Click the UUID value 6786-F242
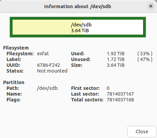 49,65
